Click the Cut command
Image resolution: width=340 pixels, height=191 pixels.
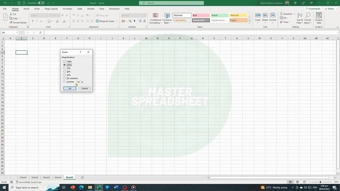coord(13,14)
